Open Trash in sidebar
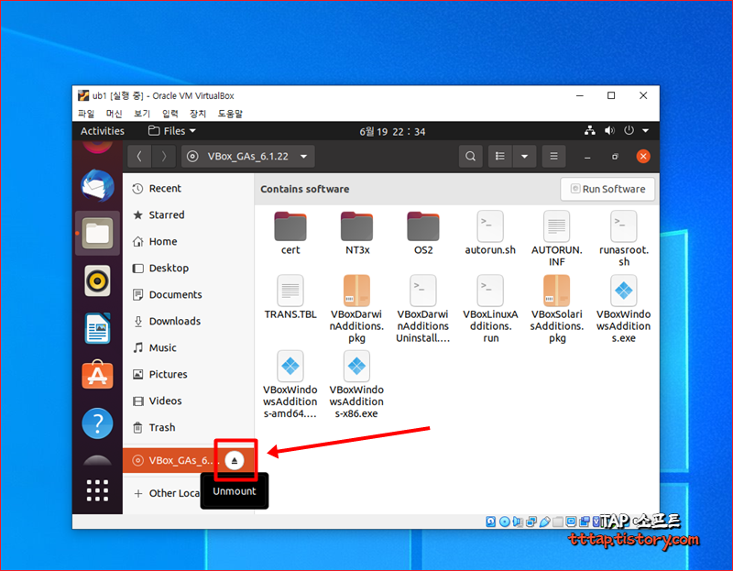This screenshot has height=571, width=733. click(x=189, y=427)
